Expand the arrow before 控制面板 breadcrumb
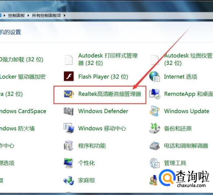 (4, 16)
